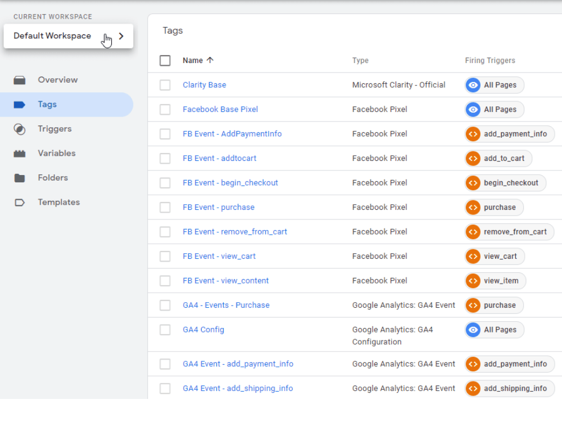
Task: Click the Overview icon in sidebar
Action: pyautogui.click(x=19, y=80)
